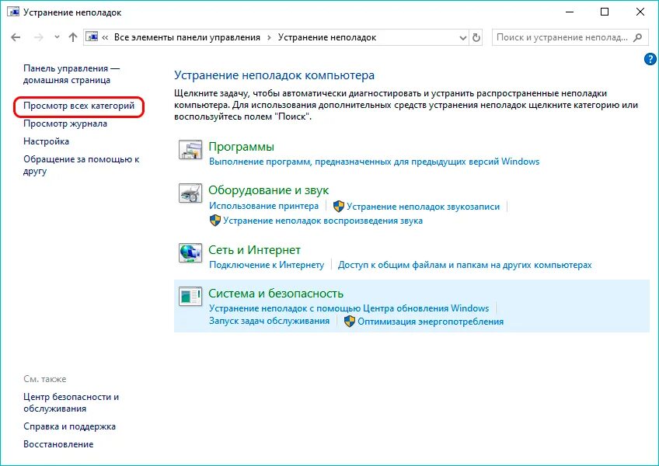The height and width of the screenshot is (466, 659).
Task: Start Устранение неполадок звукозаписи
Action: click(x=424, y=207)
